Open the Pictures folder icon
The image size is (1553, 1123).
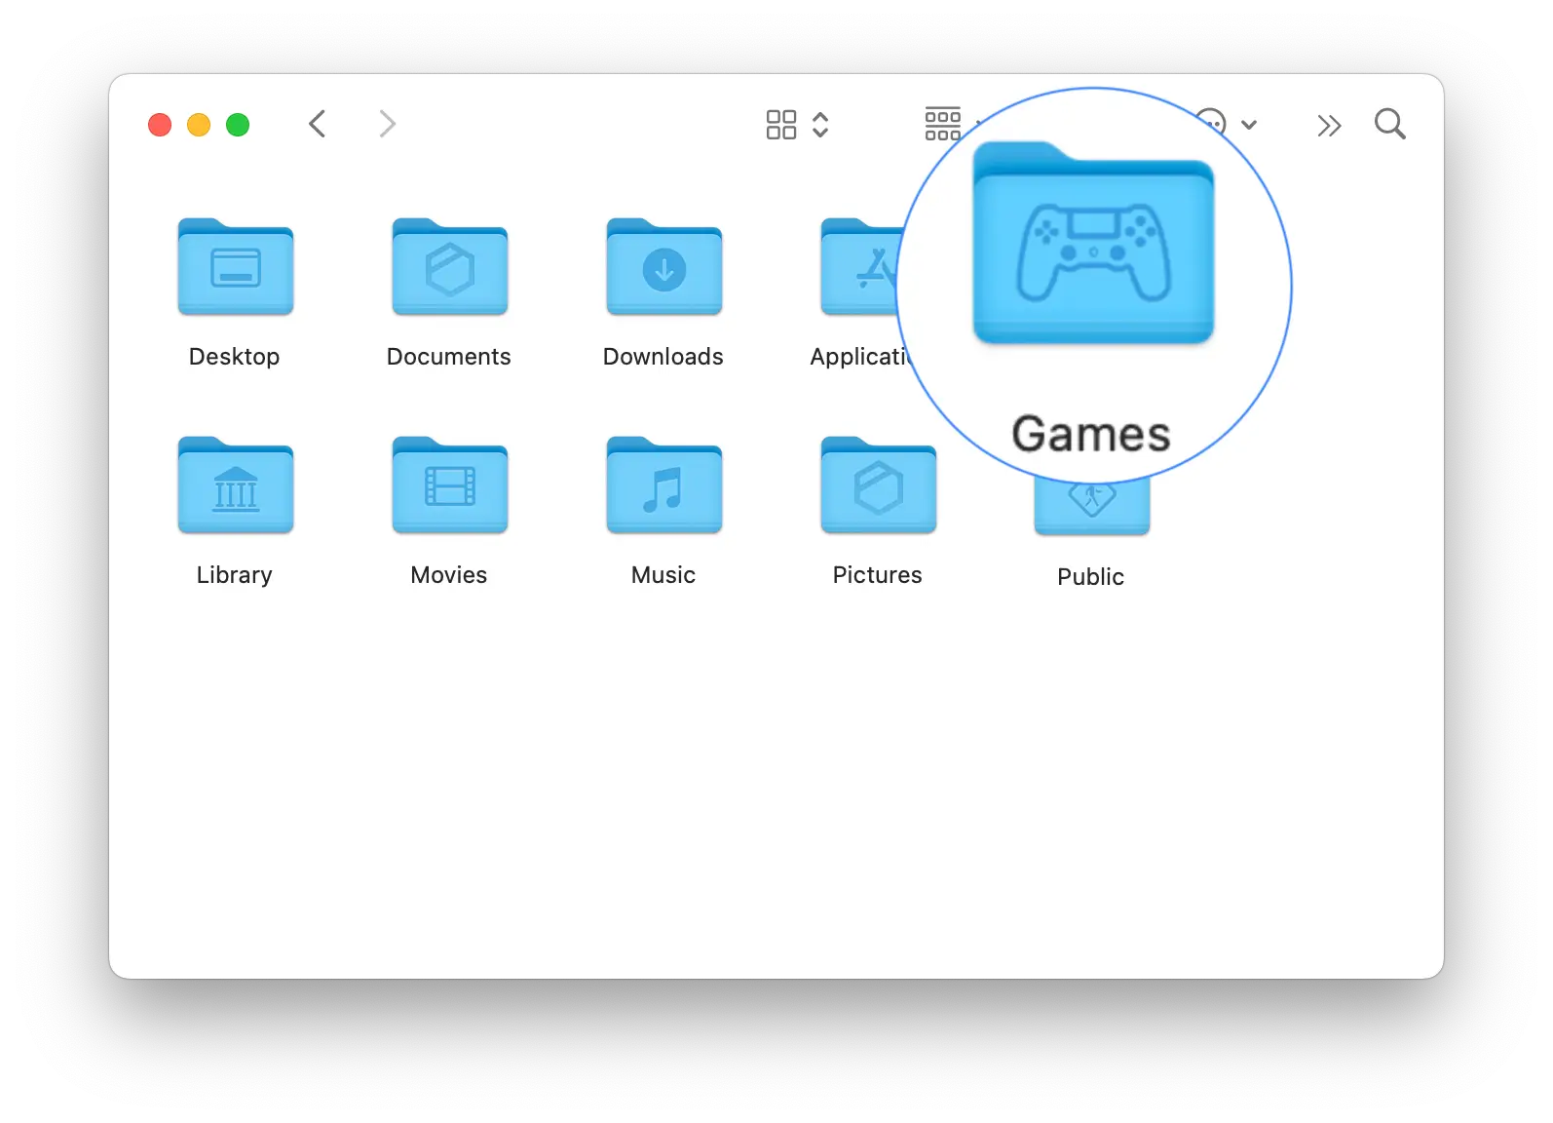878,485
